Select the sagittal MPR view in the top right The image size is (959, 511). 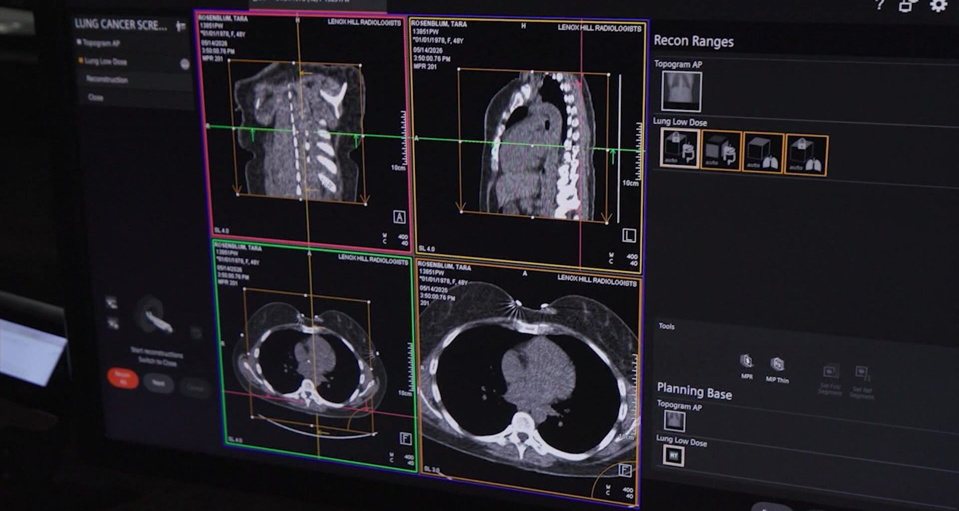528,146
